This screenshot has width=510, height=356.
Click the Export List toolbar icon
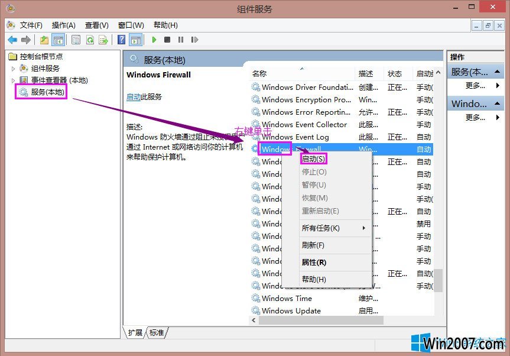pyautogui.click(x=103, y=40)
